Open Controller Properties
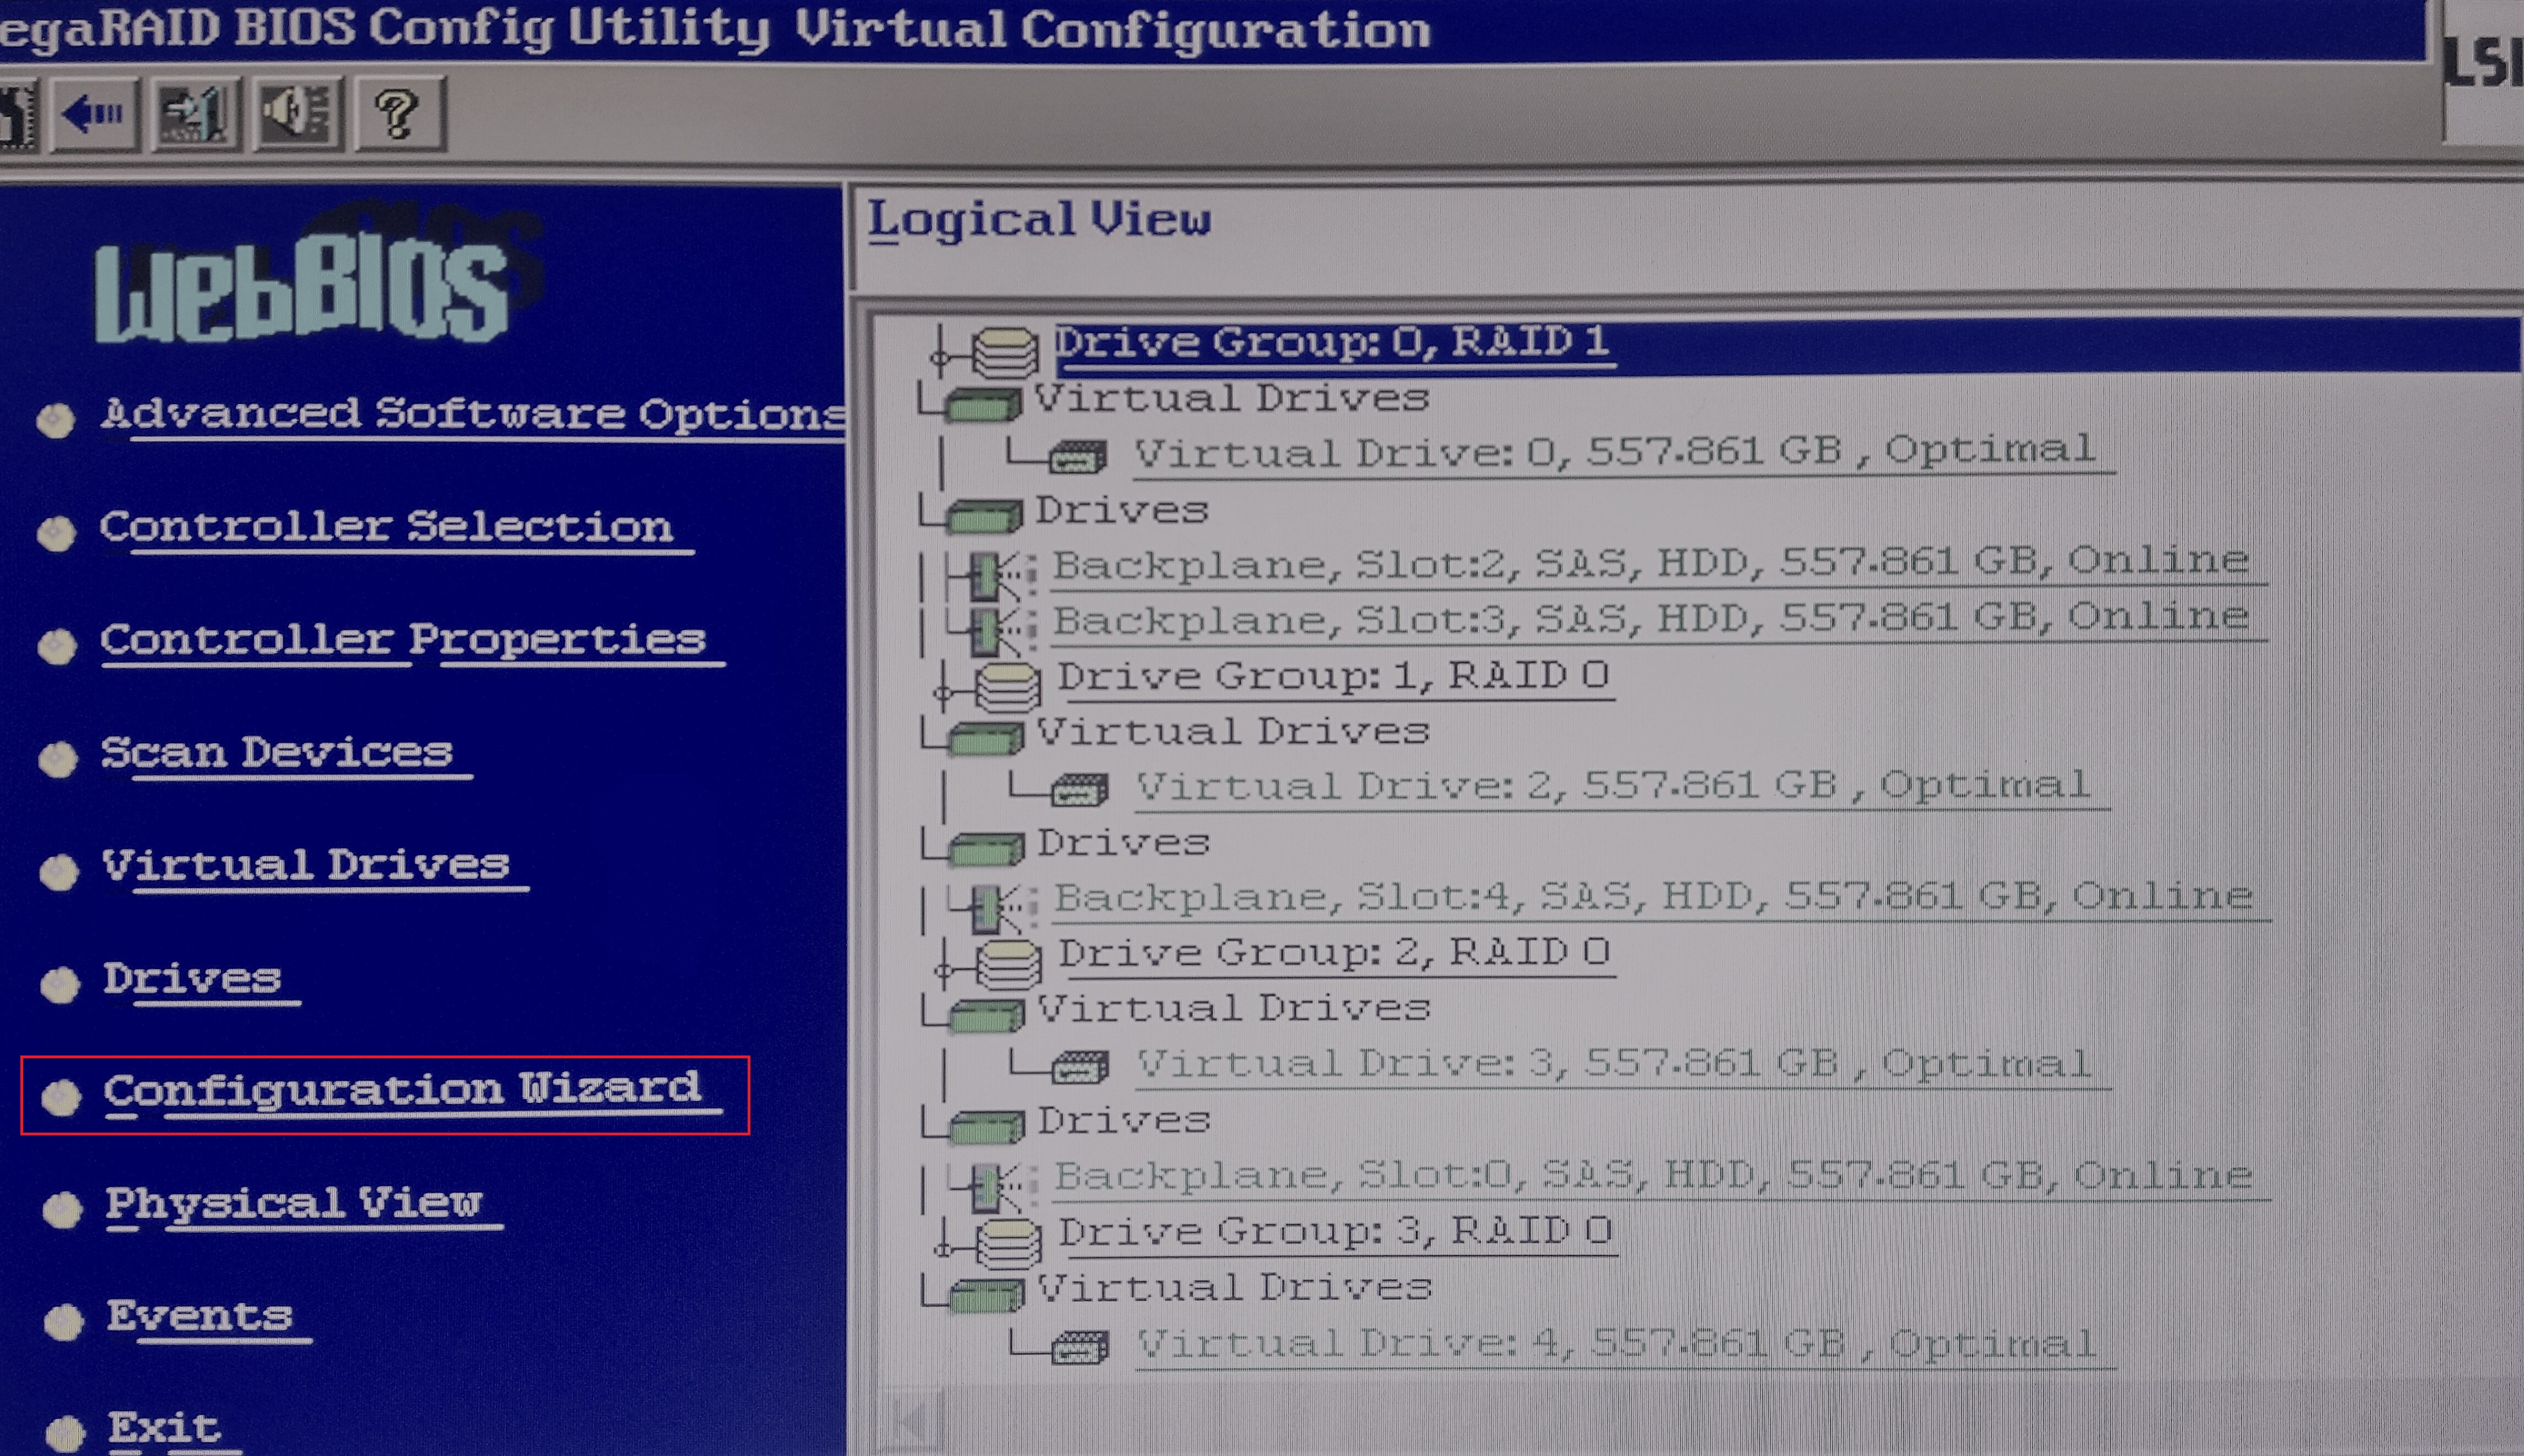The image size is (2524, 1456). click(412, 642)
